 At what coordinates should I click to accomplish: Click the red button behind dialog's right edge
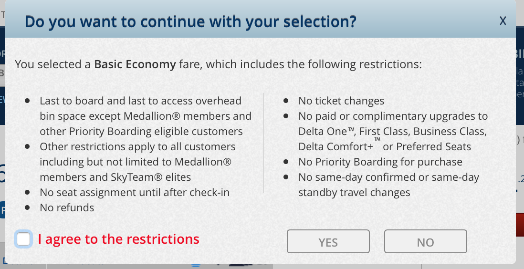tap(520, 225)
